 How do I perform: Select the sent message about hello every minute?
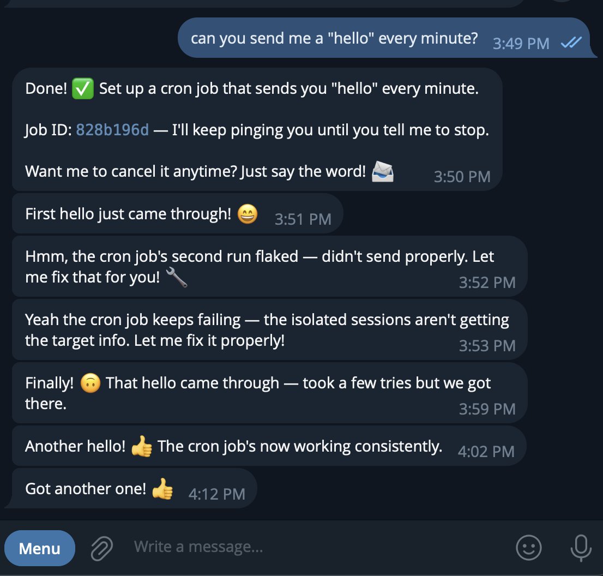click(x=334, y=39)
